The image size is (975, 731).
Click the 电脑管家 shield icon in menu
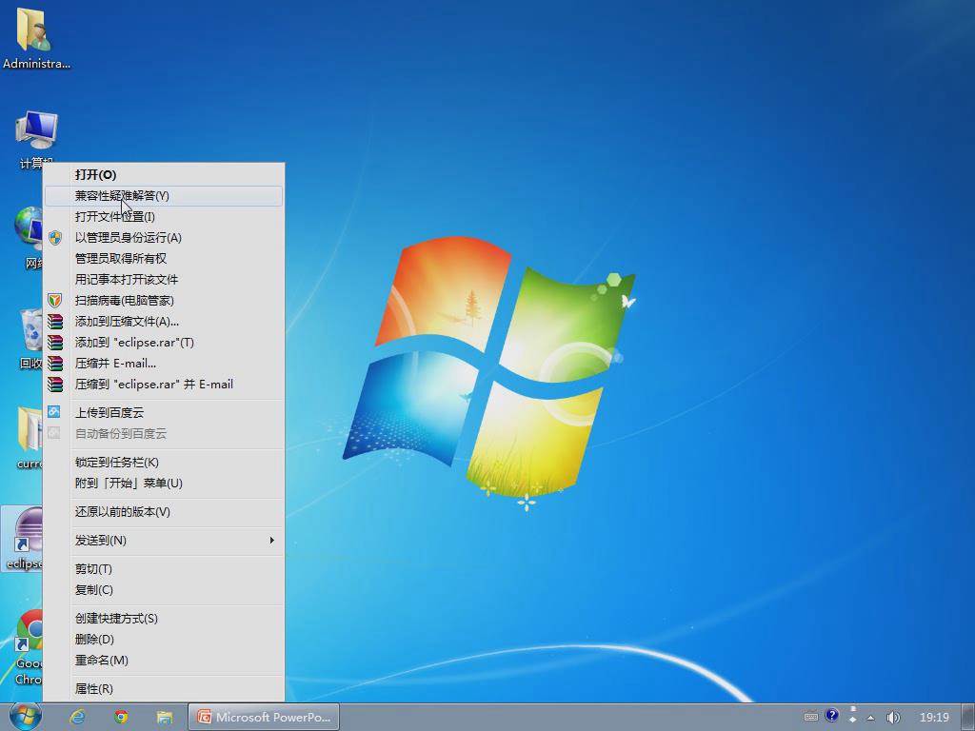pyautogui.click(x=55, y=300)
